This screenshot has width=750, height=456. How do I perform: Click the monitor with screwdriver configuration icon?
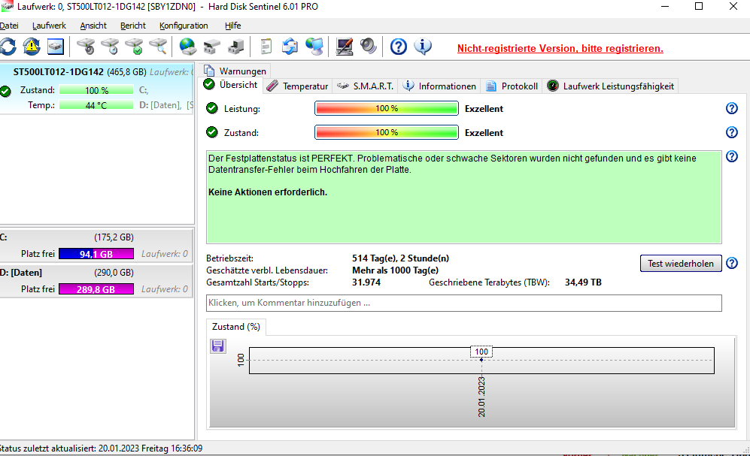(345, 47)
